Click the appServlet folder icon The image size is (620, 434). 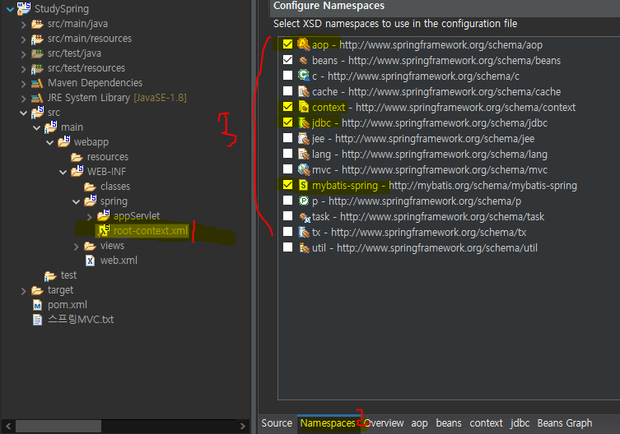tap(103, 215)
